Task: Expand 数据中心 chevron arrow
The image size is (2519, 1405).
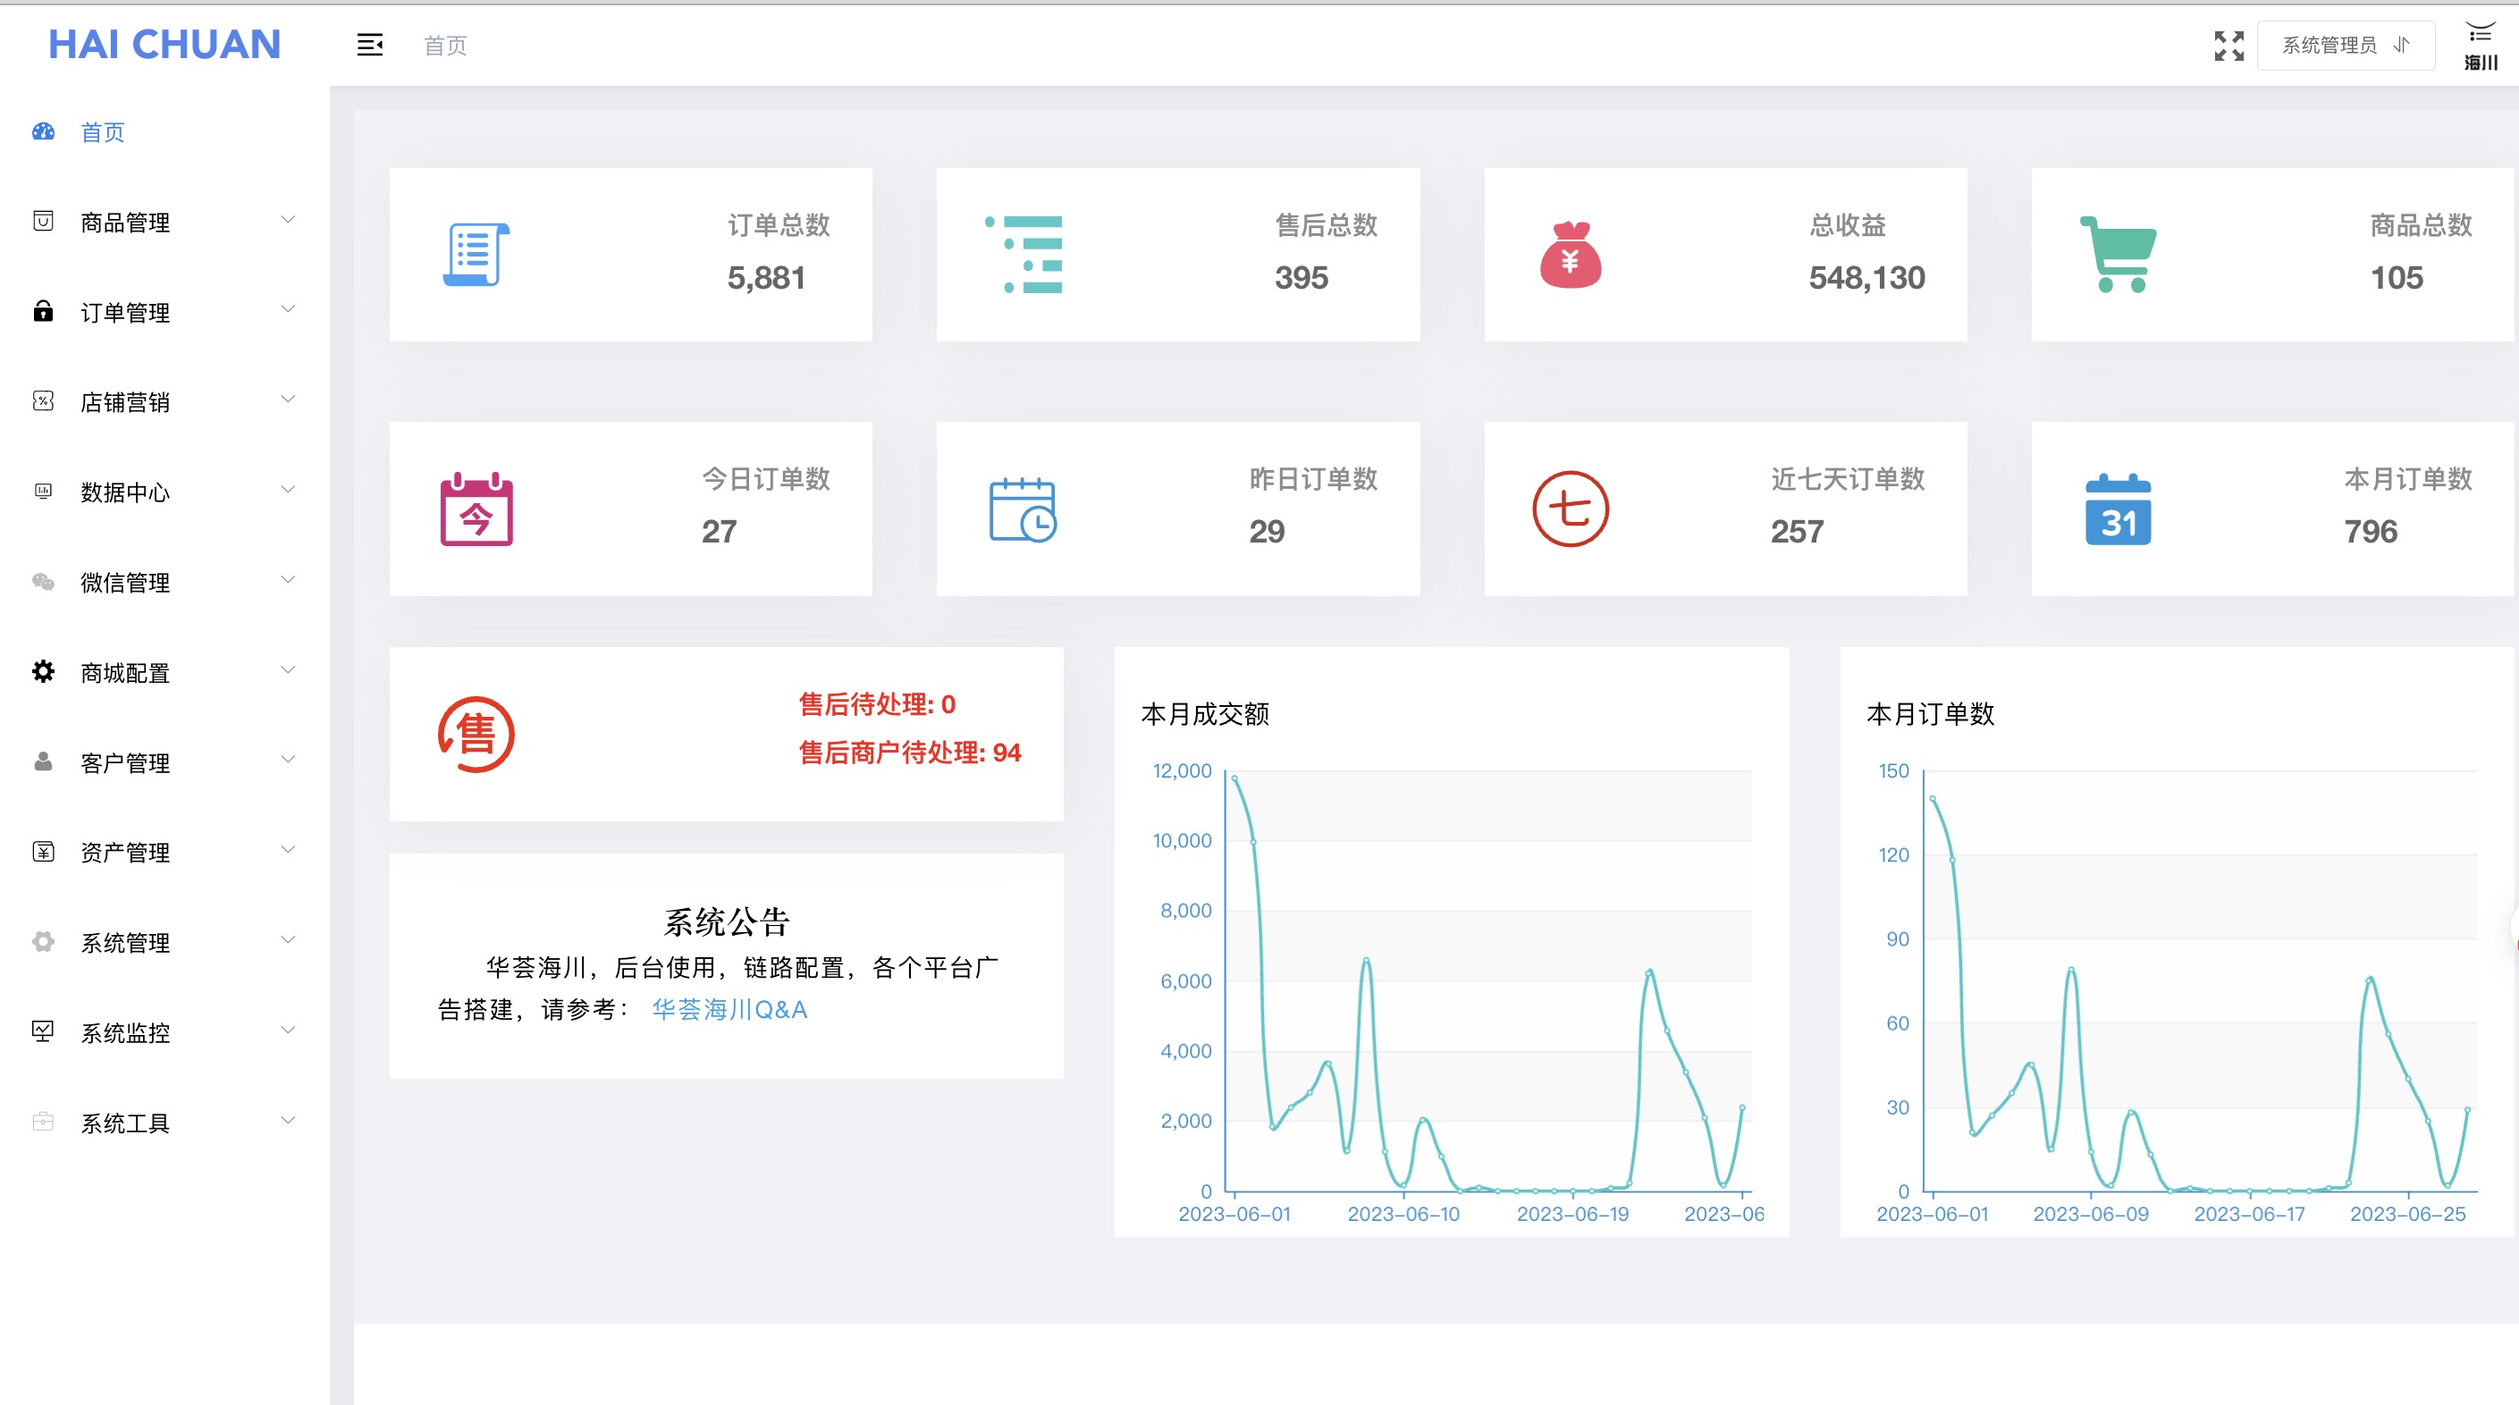Action: (288, 489)
